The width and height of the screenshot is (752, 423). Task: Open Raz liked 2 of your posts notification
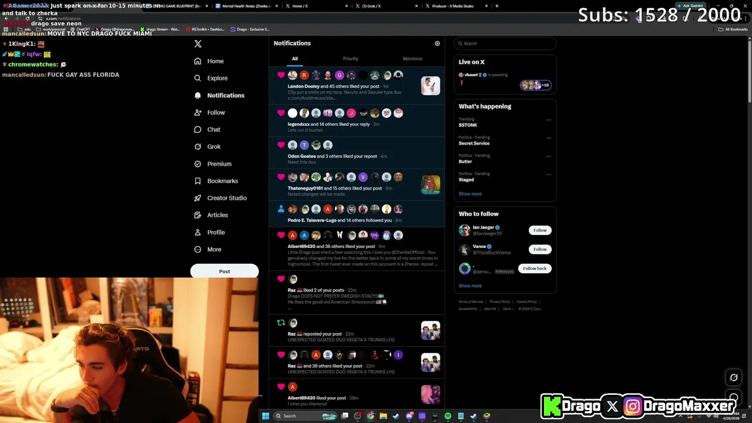[x=357, y=293]
